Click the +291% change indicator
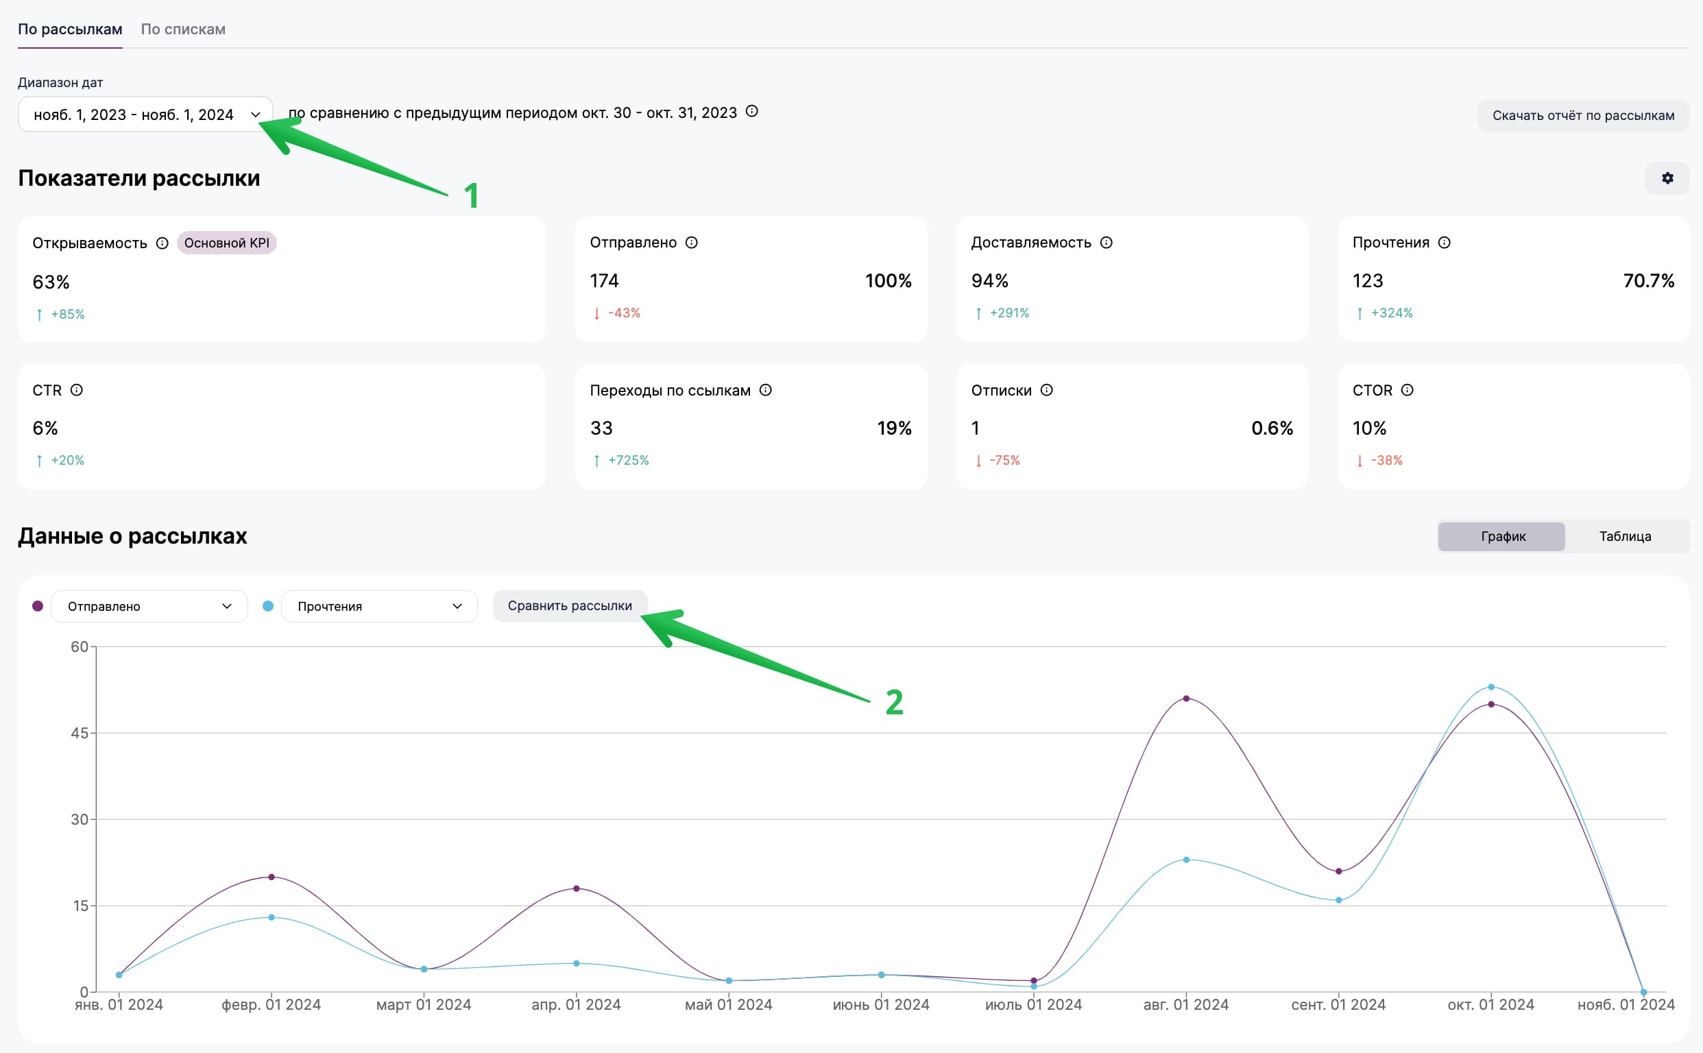Screen dimensions: 1703x1053 point(1009,313)
